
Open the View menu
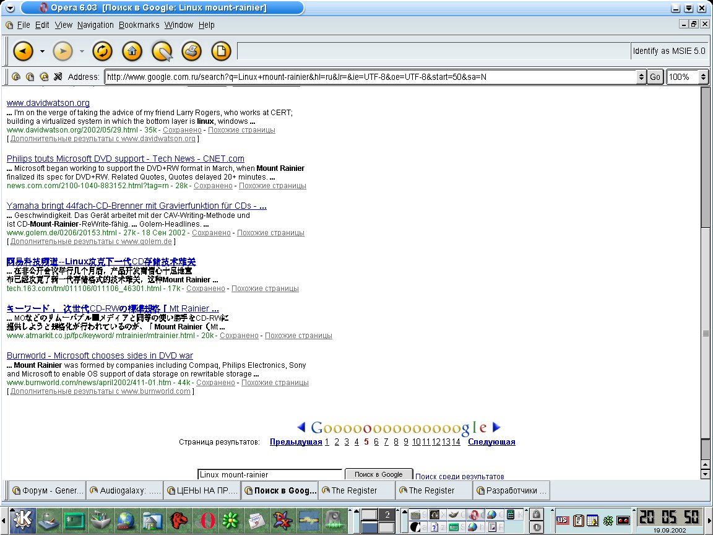(x=63, y=25)
